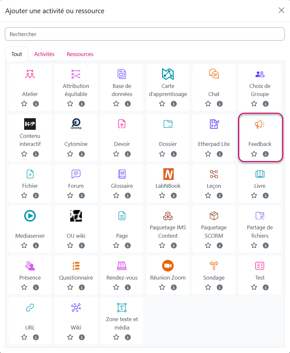The width and height of the screenshot is (290, 353).
Task: Focus the Rechercher search field
Action: tap(145, 34)
